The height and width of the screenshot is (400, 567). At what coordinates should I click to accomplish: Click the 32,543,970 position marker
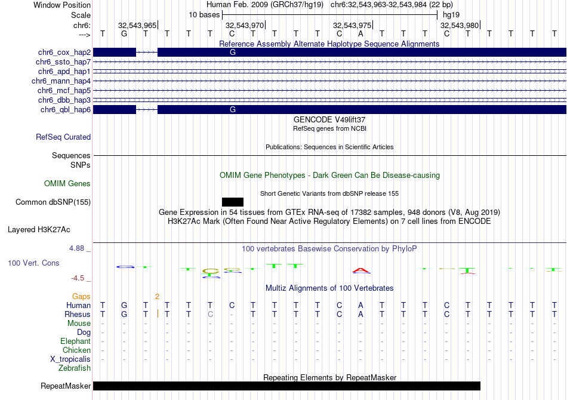(x=245, y=25)
